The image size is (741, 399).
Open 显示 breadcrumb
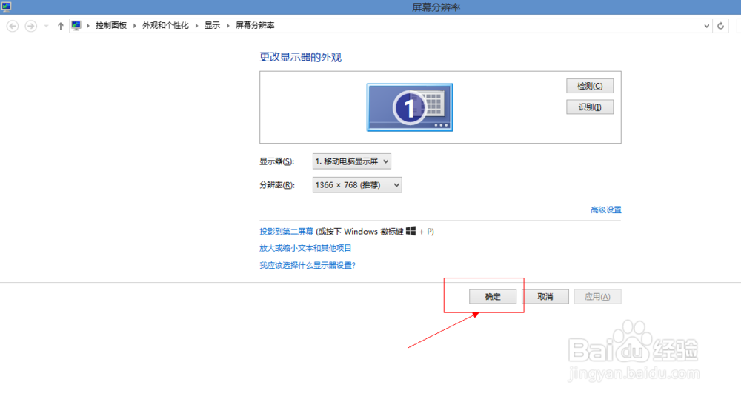click(212, 25)
